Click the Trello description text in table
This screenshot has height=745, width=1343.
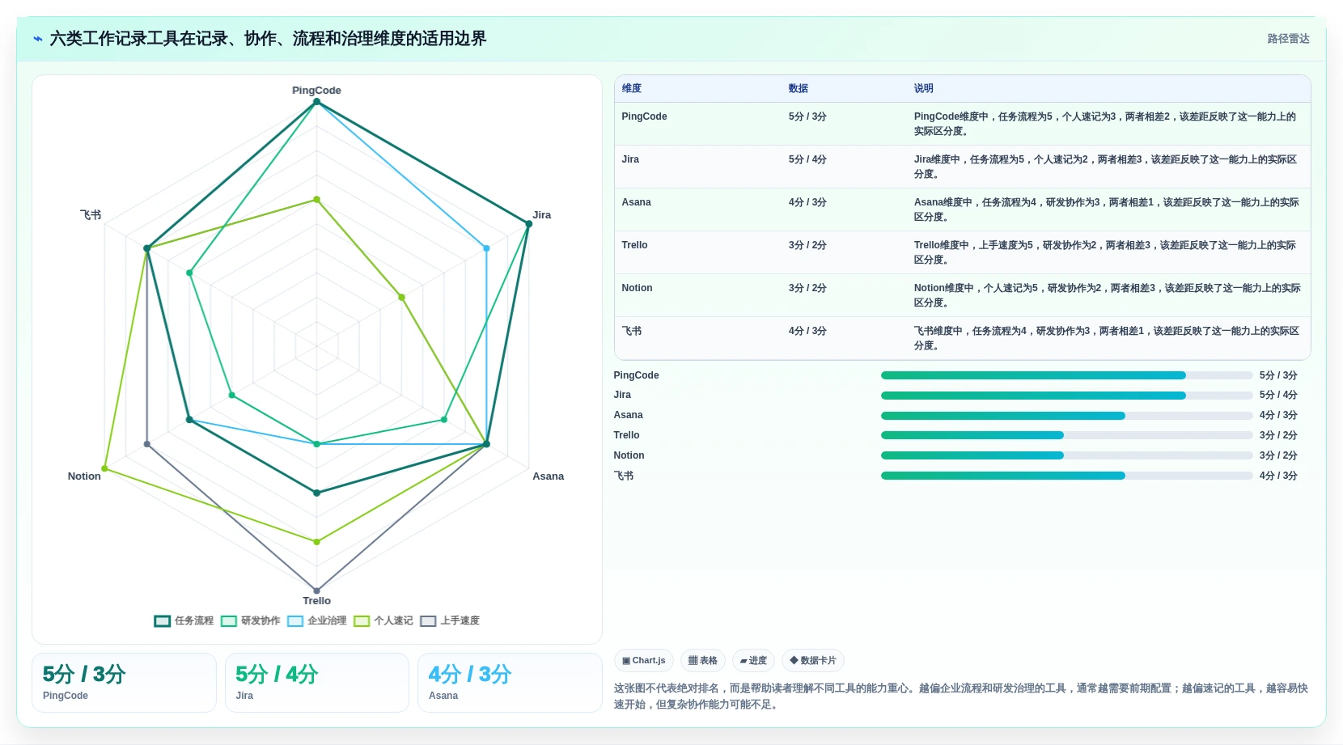(x=1106, y=252)
